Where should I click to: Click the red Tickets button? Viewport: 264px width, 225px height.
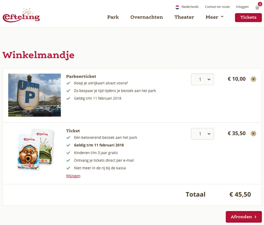click(248, 17)
